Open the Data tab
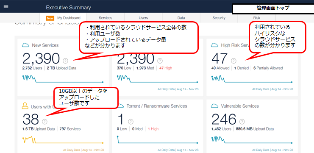Viewport: 314px width, 153px height. tap(181, 18)
